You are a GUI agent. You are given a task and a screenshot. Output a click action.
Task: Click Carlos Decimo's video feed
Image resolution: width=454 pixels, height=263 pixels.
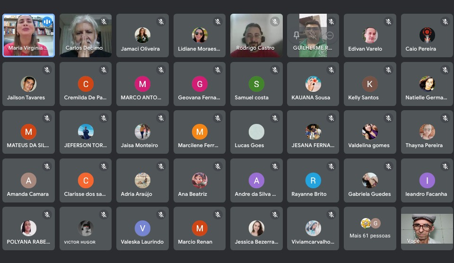pos(86,35)
